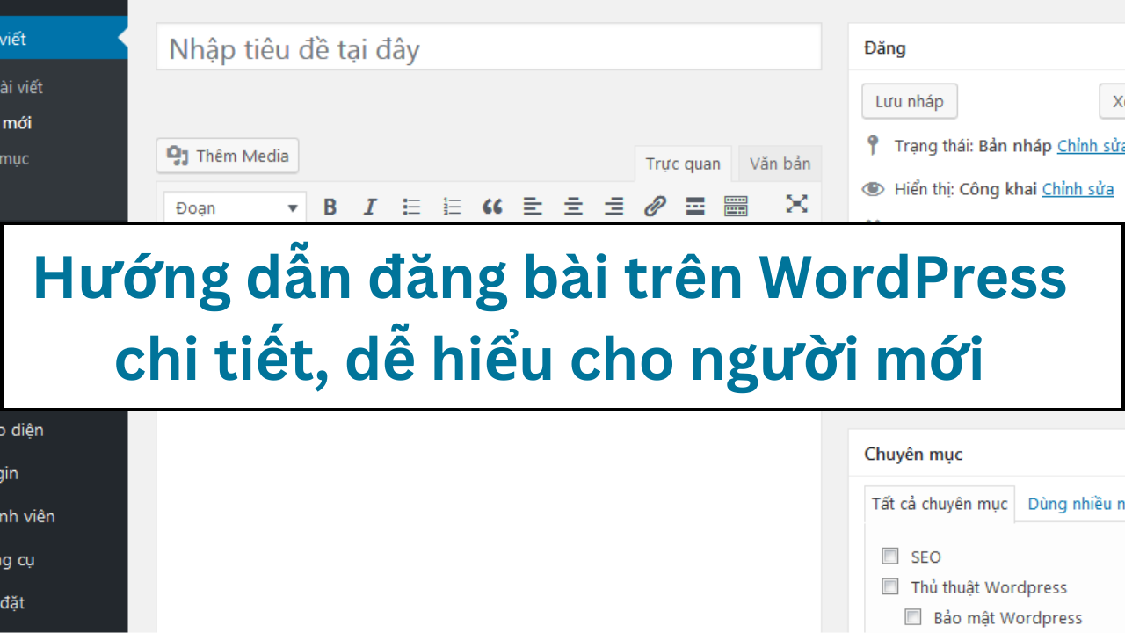Switch to the Văn bản editor tab
The height and width of the screenshot is (633, 1125).
click(x=779, y=164)
